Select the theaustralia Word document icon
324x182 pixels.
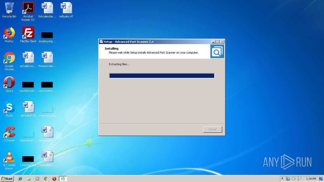point(47,60)
